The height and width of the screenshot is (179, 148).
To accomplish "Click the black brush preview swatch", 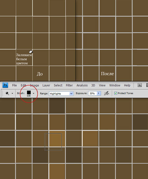I will 29,92.
